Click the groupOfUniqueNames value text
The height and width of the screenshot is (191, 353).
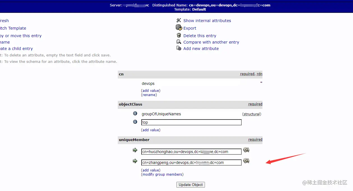(161, 114)
